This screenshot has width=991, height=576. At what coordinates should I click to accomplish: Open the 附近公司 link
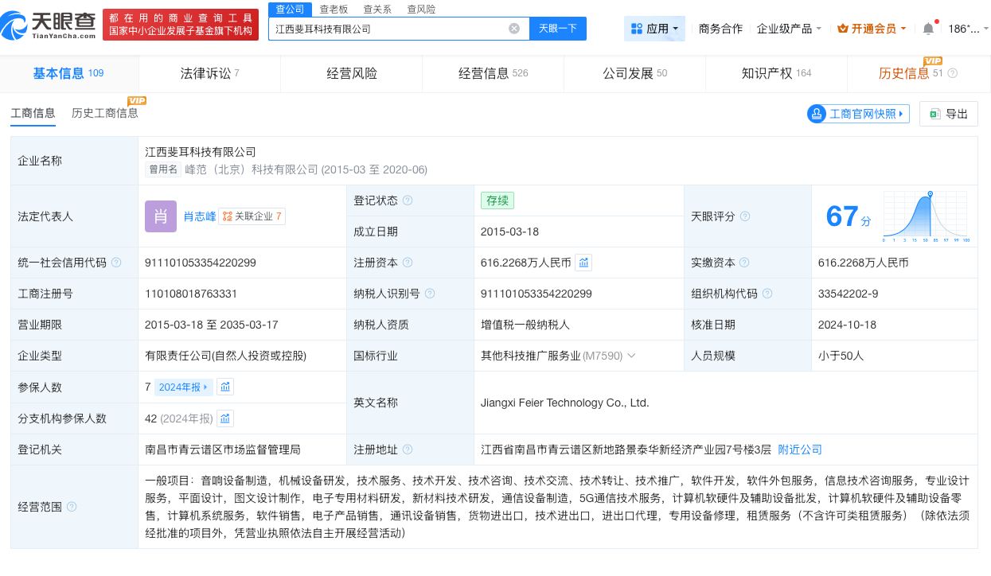pyautogui.click(x=799, y=450)
